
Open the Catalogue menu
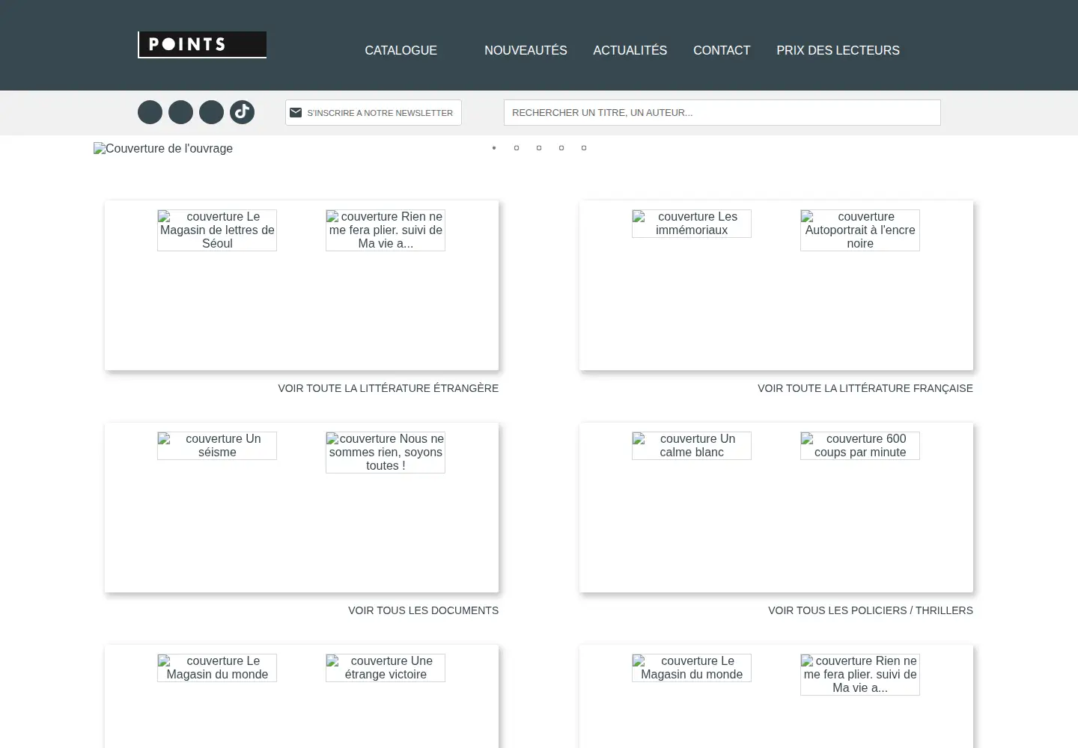[x=401, y=50]
